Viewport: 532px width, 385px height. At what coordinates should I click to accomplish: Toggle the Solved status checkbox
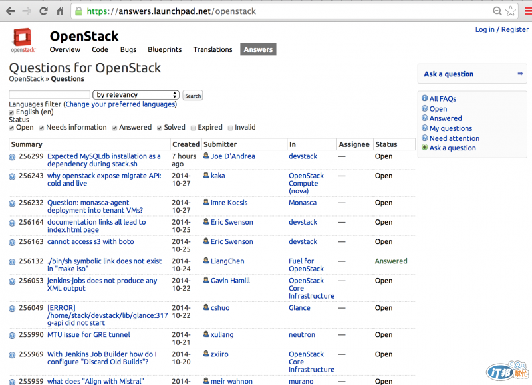[x=159, y=128]
